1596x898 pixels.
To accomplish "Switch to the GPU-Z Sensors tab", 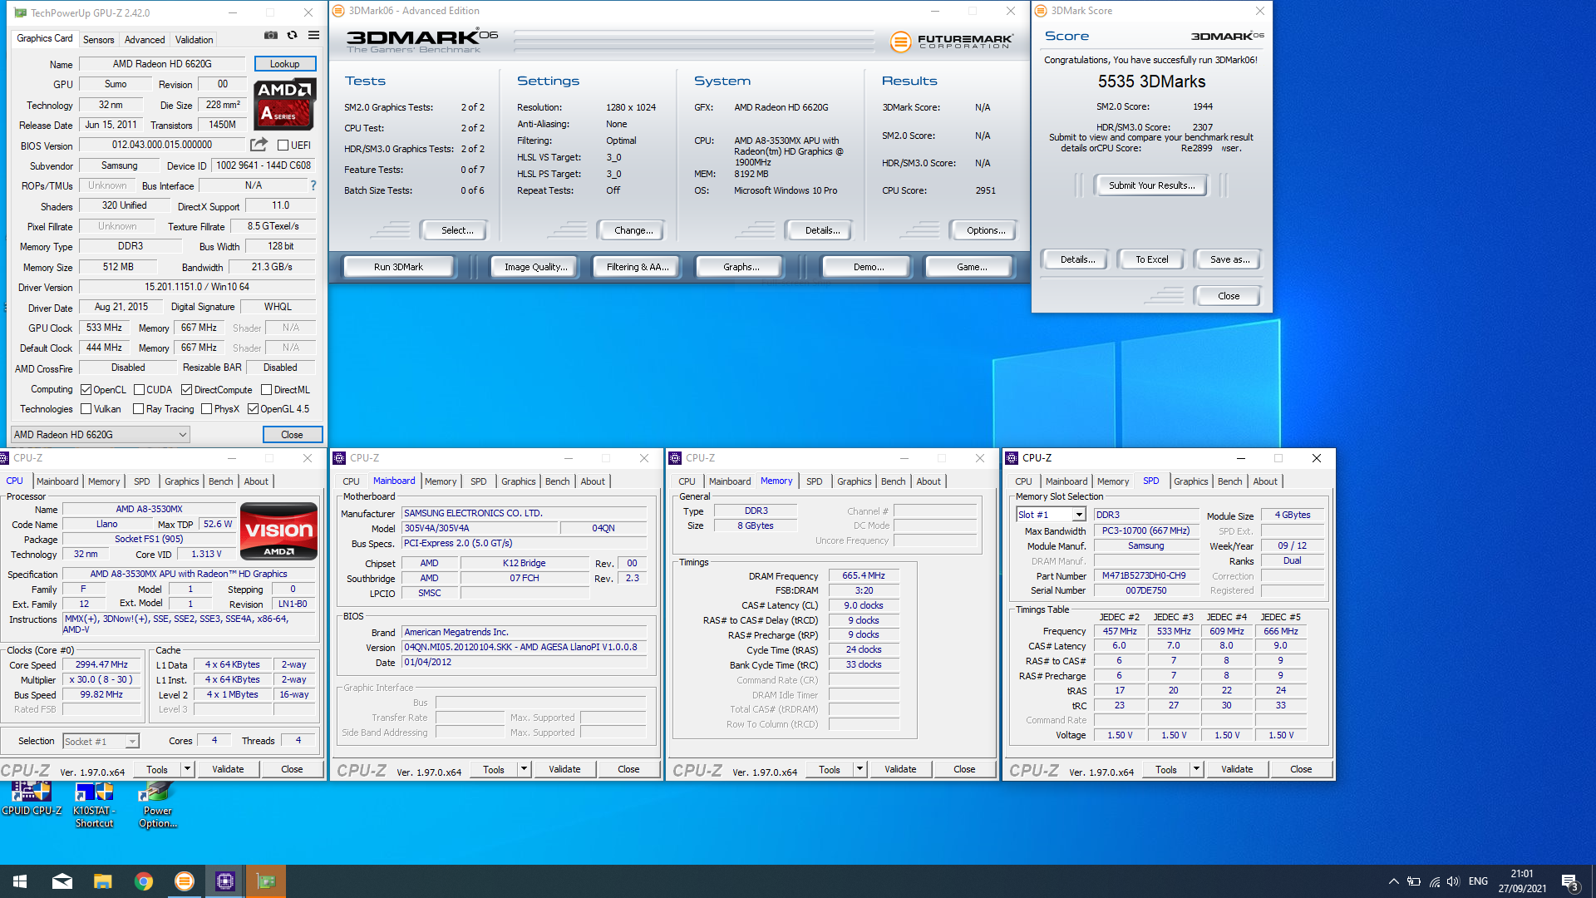I will tap(98, 39).
